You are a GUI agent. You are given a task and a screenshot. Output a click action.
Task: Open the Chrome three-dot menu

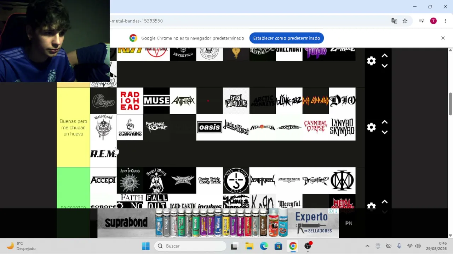coord(445,21)
